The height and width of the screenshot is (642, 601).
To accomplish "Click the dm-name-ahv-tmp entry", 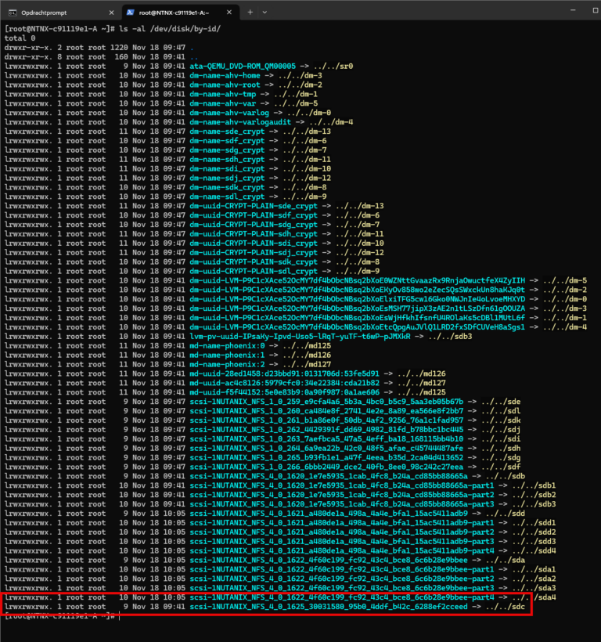I will pos(222,94).
